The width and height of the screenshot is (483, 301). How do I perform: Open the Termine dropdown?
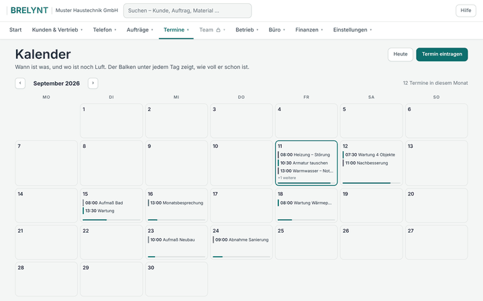pos(176,30)
